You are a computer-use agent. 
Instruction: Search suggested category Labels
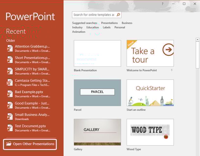107,27
